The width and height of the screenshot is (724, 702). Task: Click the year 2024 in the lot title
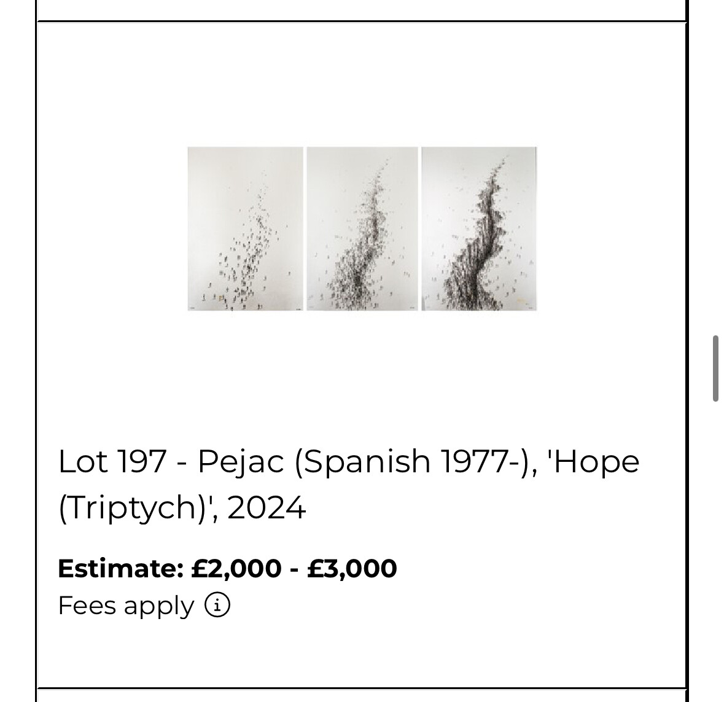pyautogui.click(x=267, y=508)
